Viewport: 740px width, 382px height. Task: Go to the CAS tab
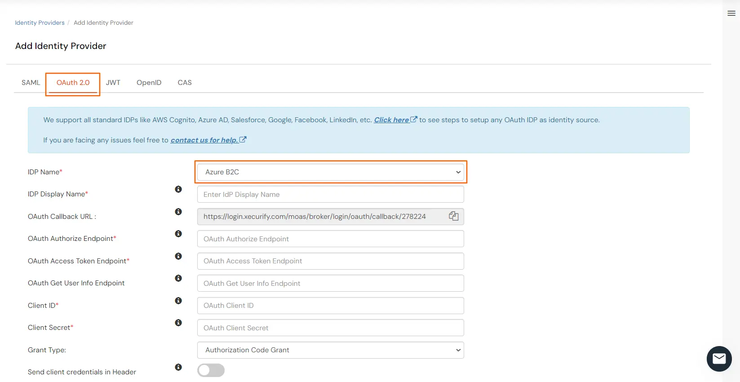(185, 83)
